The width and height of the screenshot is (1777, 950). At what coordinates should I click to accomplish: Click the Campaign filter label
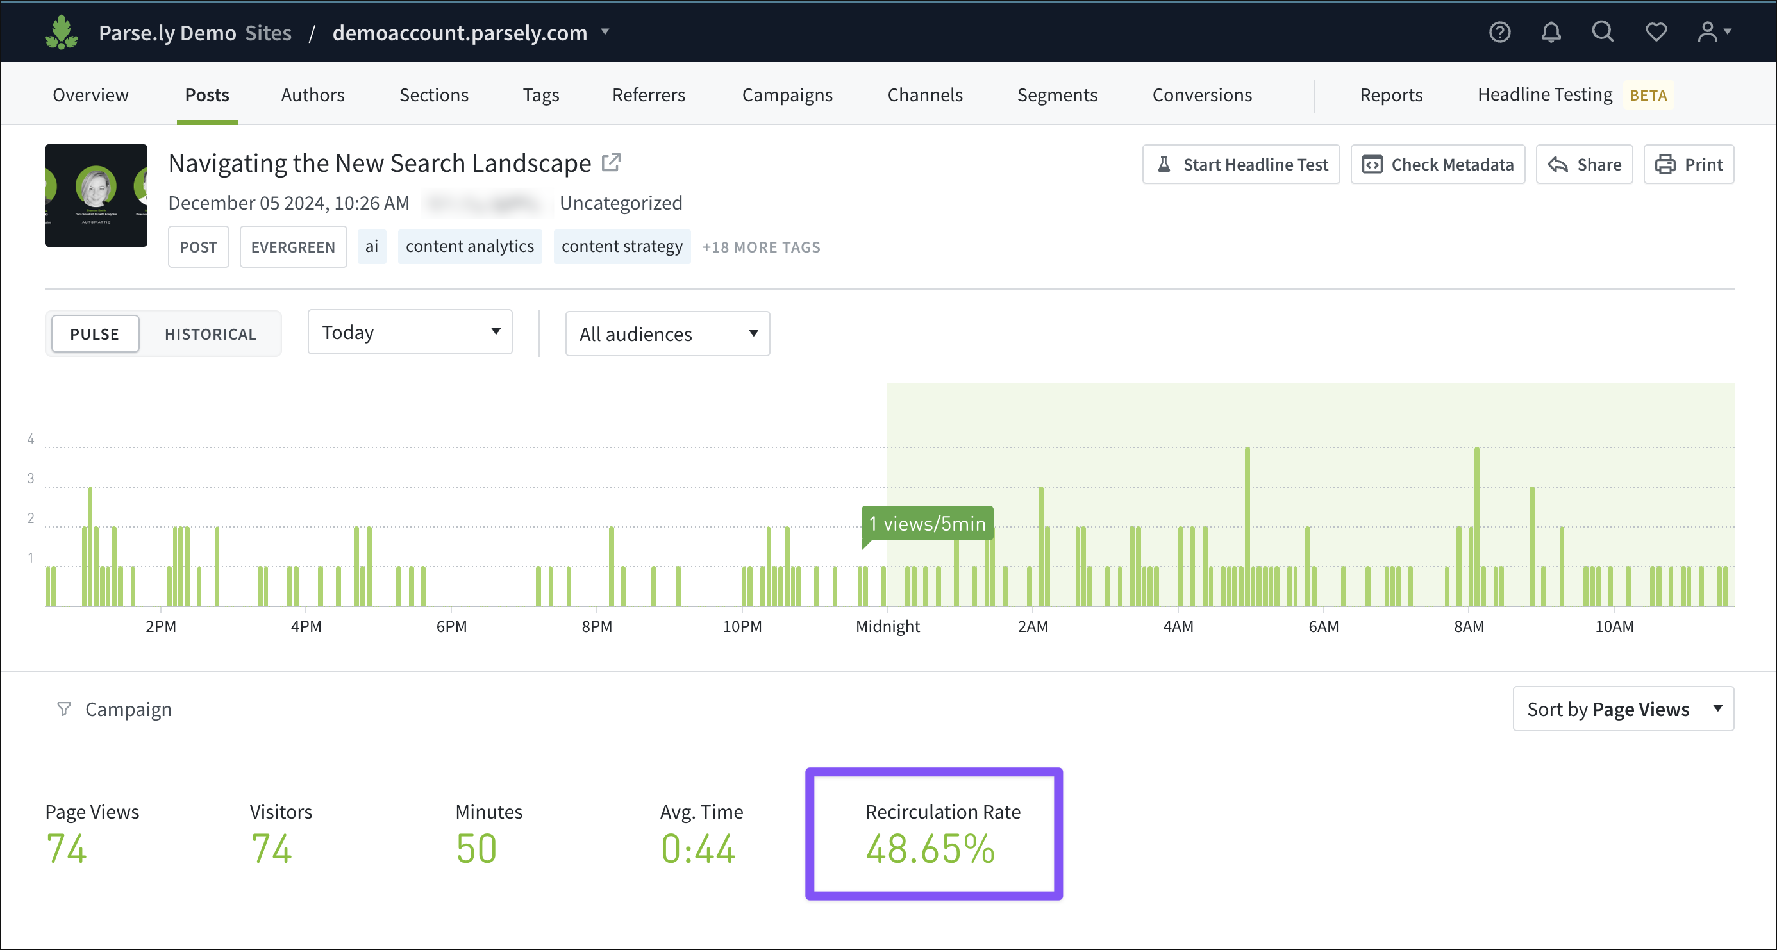coord(128,709)
